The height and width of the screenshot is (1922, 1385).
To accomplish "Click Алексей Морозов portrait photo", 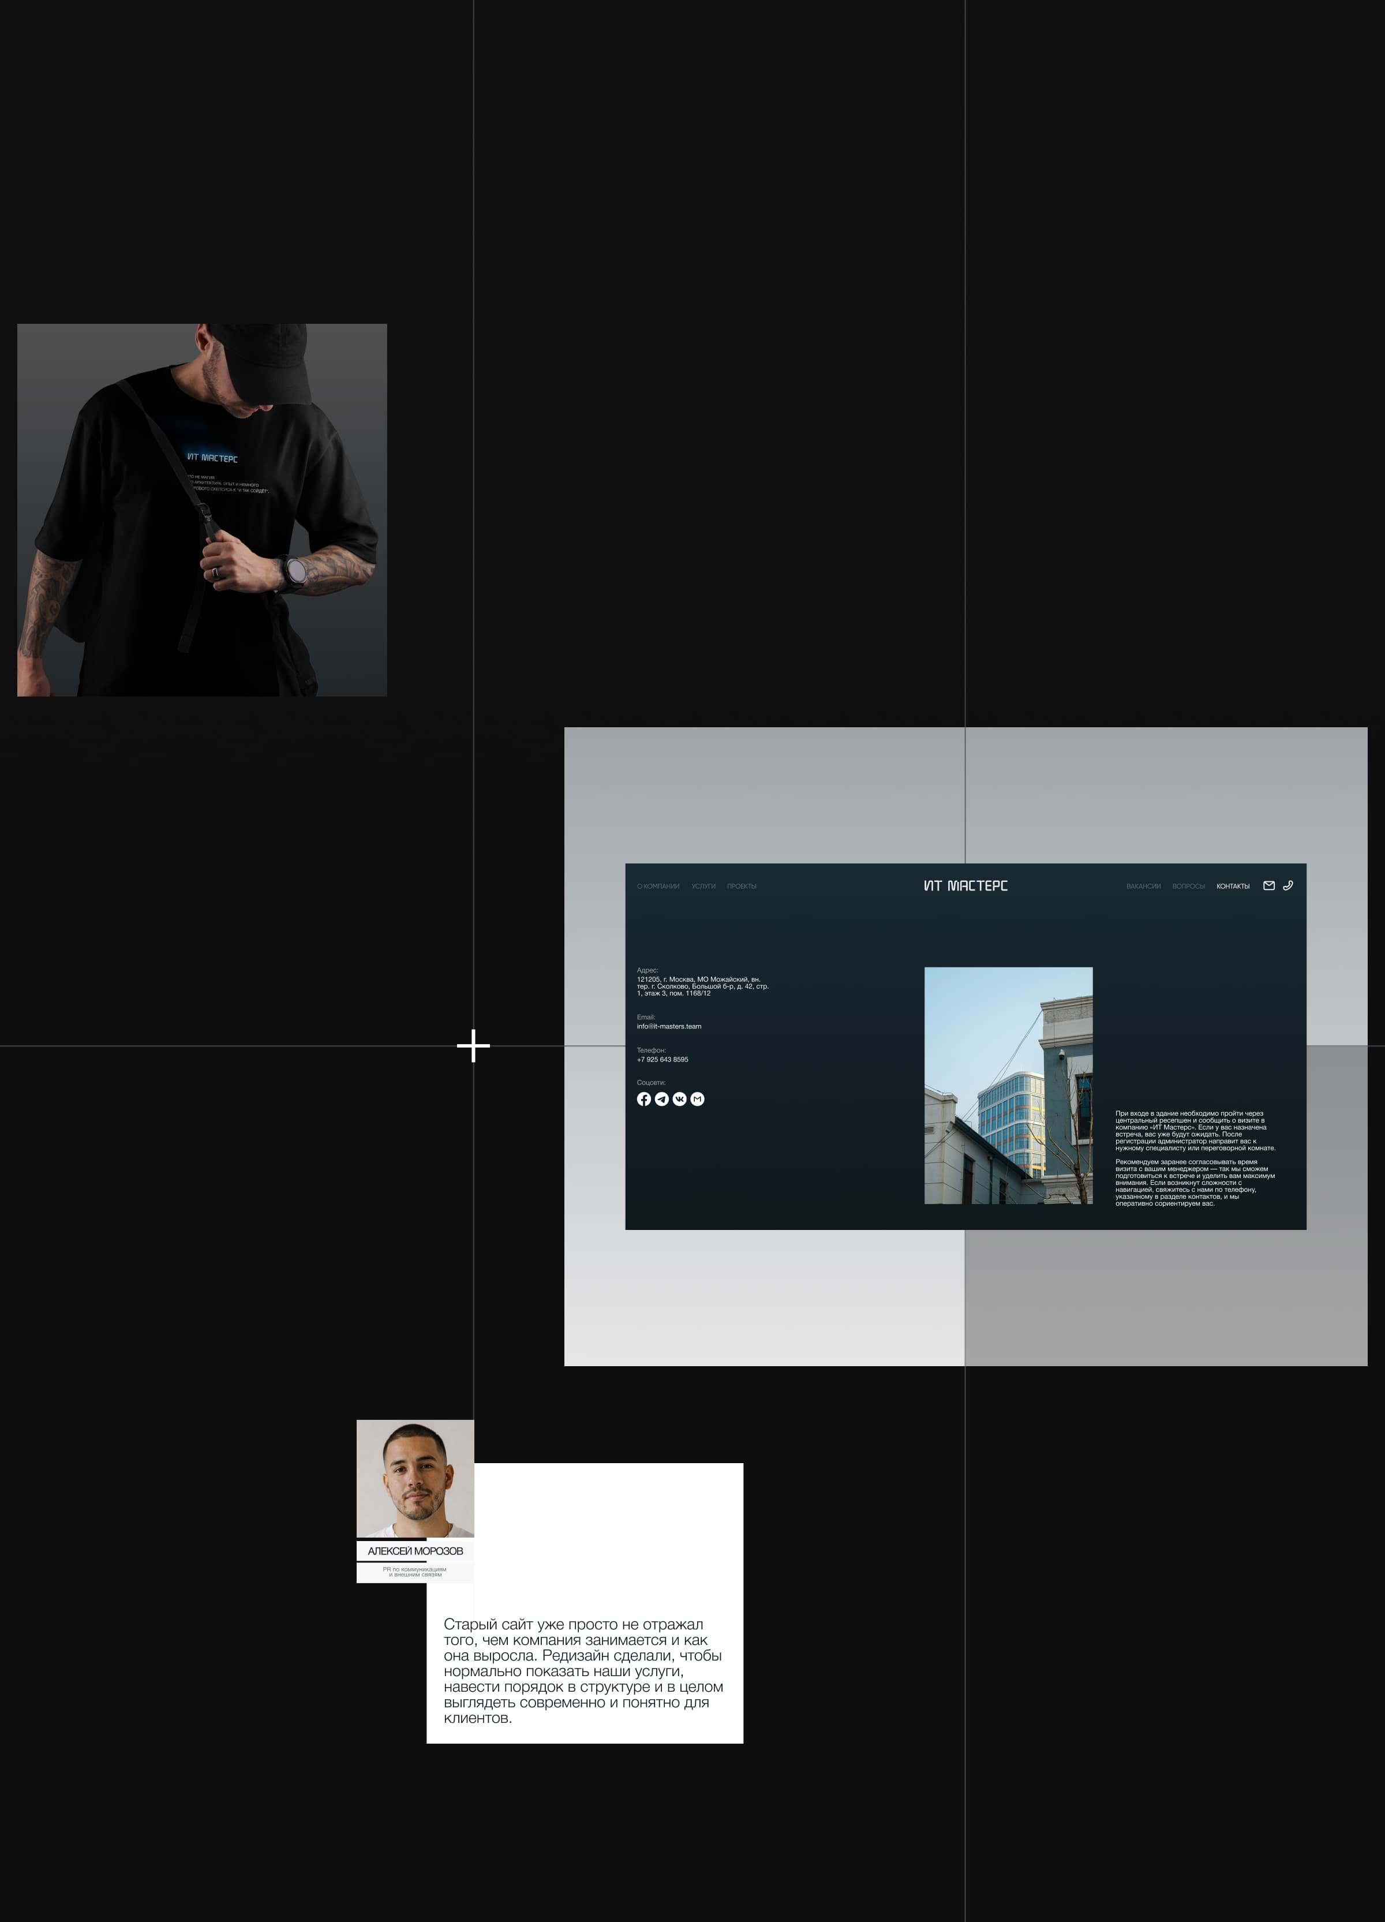I will coord(415,1478).
